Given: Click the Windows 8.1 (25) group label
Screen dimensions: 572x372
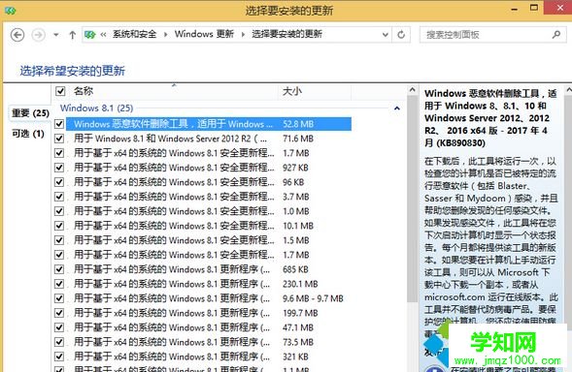Looking at the screenshot, I should [96, 108].
